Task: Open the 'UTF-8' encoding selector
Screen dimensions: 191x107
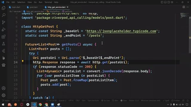Action: pos(71,100)
